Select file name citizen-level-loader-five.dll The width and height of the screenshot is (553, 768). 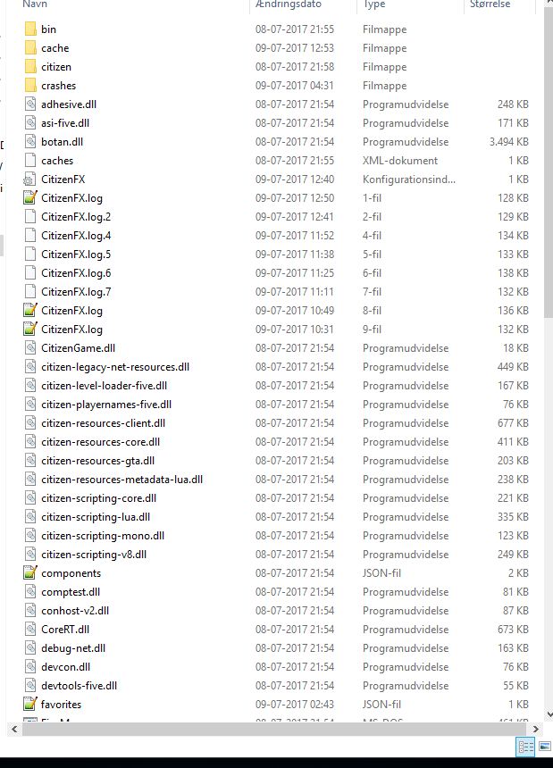pos(104,386)
